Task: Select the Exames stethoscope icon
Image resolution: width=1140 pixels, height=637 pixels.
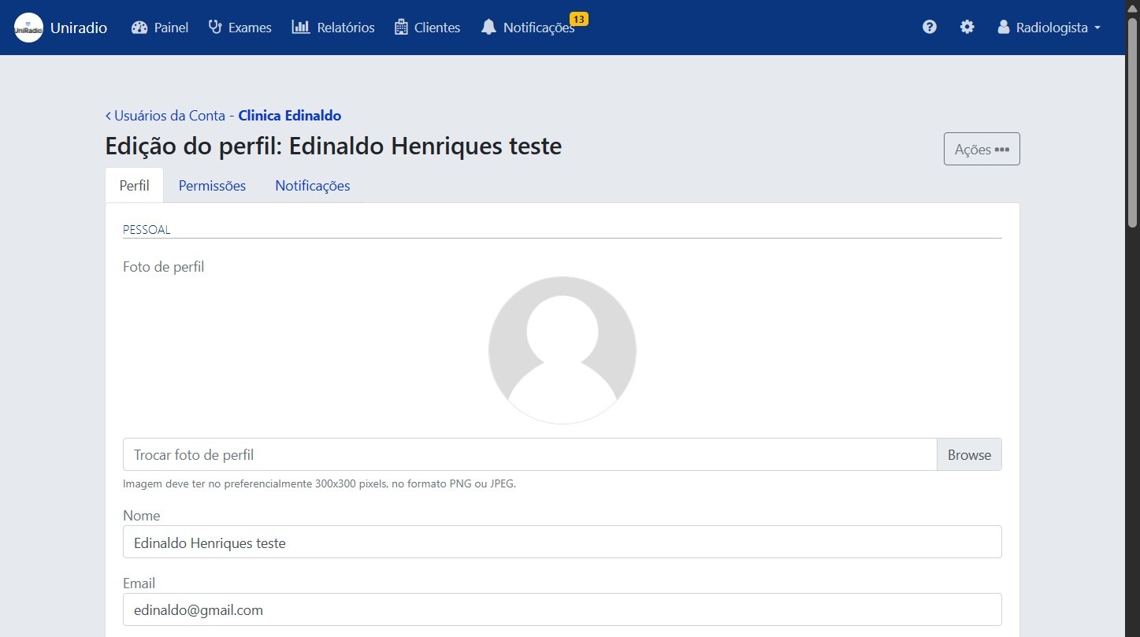Action: click(x=214, y=27)
